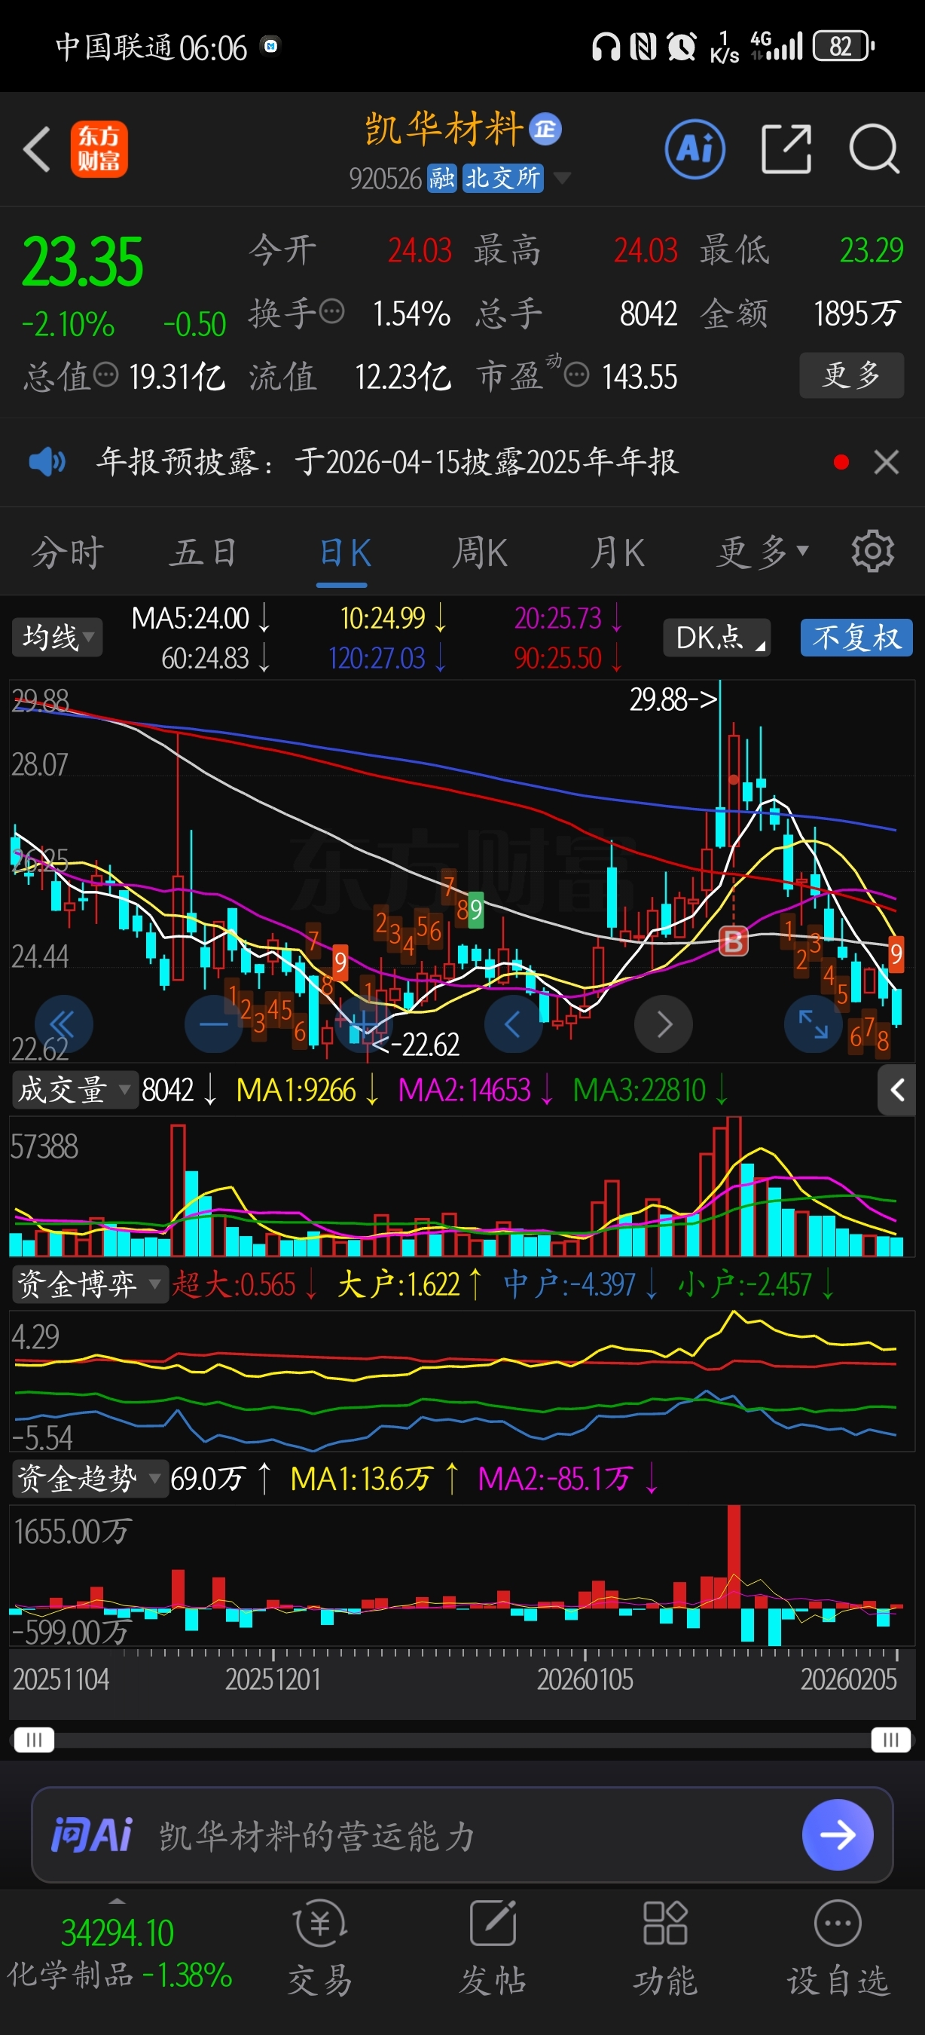
Task: Play announcement with the speaker icon
Action: pos(47,461)
